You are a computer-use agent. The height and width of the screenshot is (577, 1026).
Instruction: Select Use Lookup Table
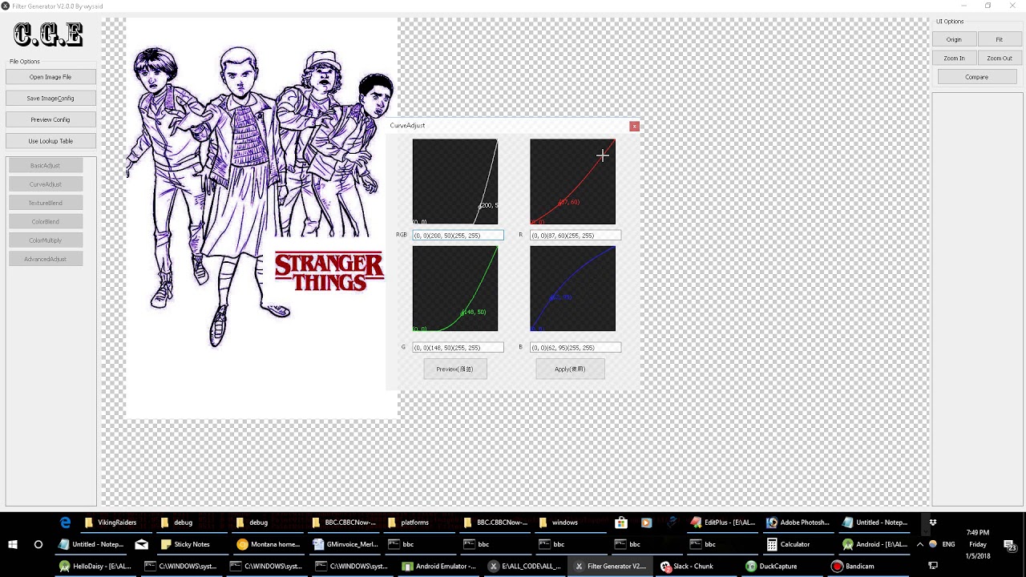click(x=50, y=141)
